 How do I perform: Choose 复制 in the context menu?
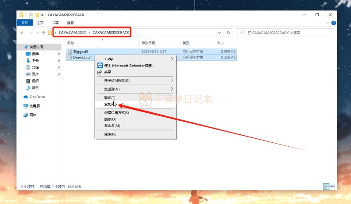(x=135, y=104)
